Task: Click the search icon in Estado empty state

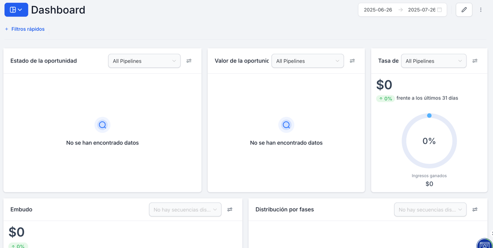Action: [x=103, y=125]
